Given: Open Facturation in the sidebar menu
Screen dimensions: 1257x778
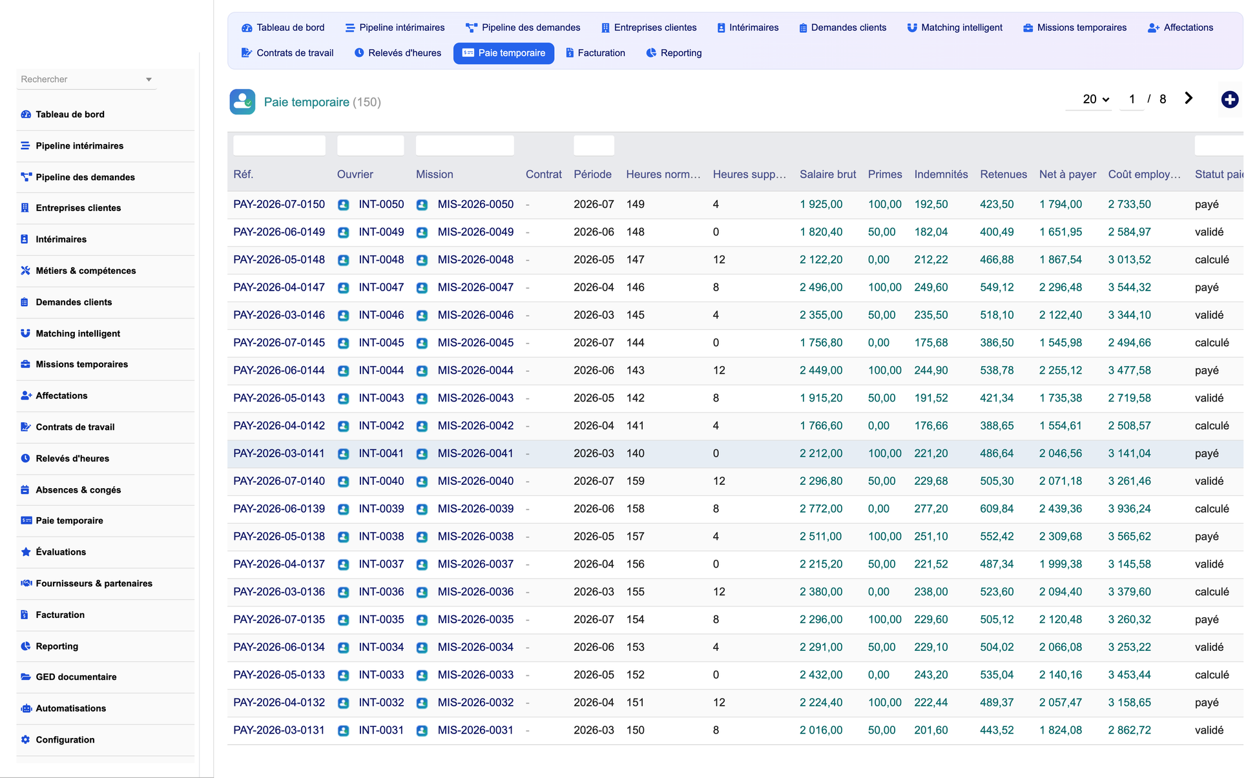Looking at the screenshot, I should pyautogui.click(x=105, y=615).
